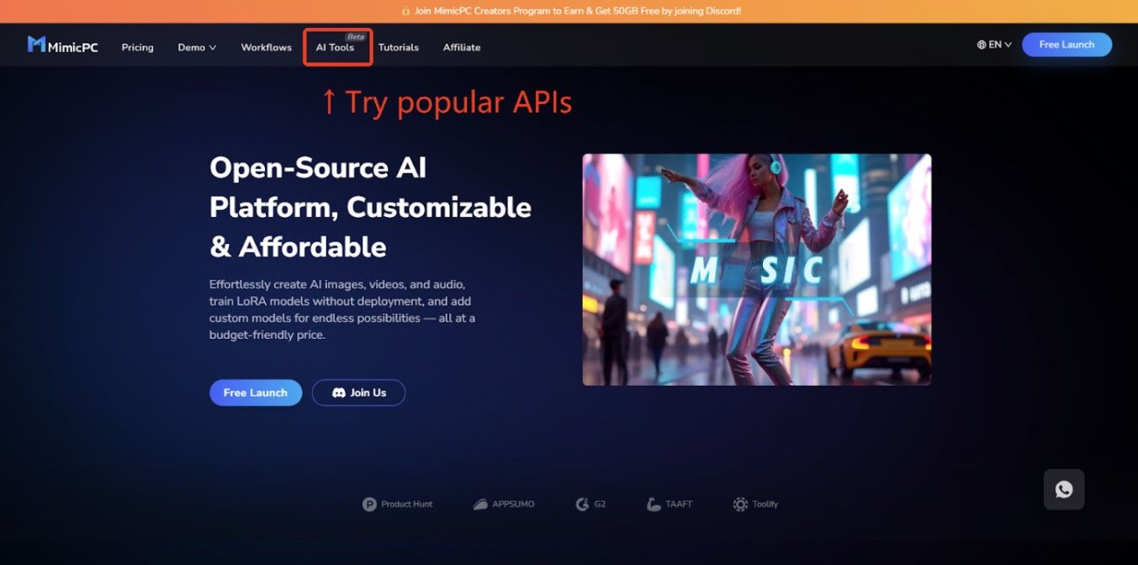Click the MimicPC logo
The width and height of the screenshot is (1138, 565).
pos(62,45)
